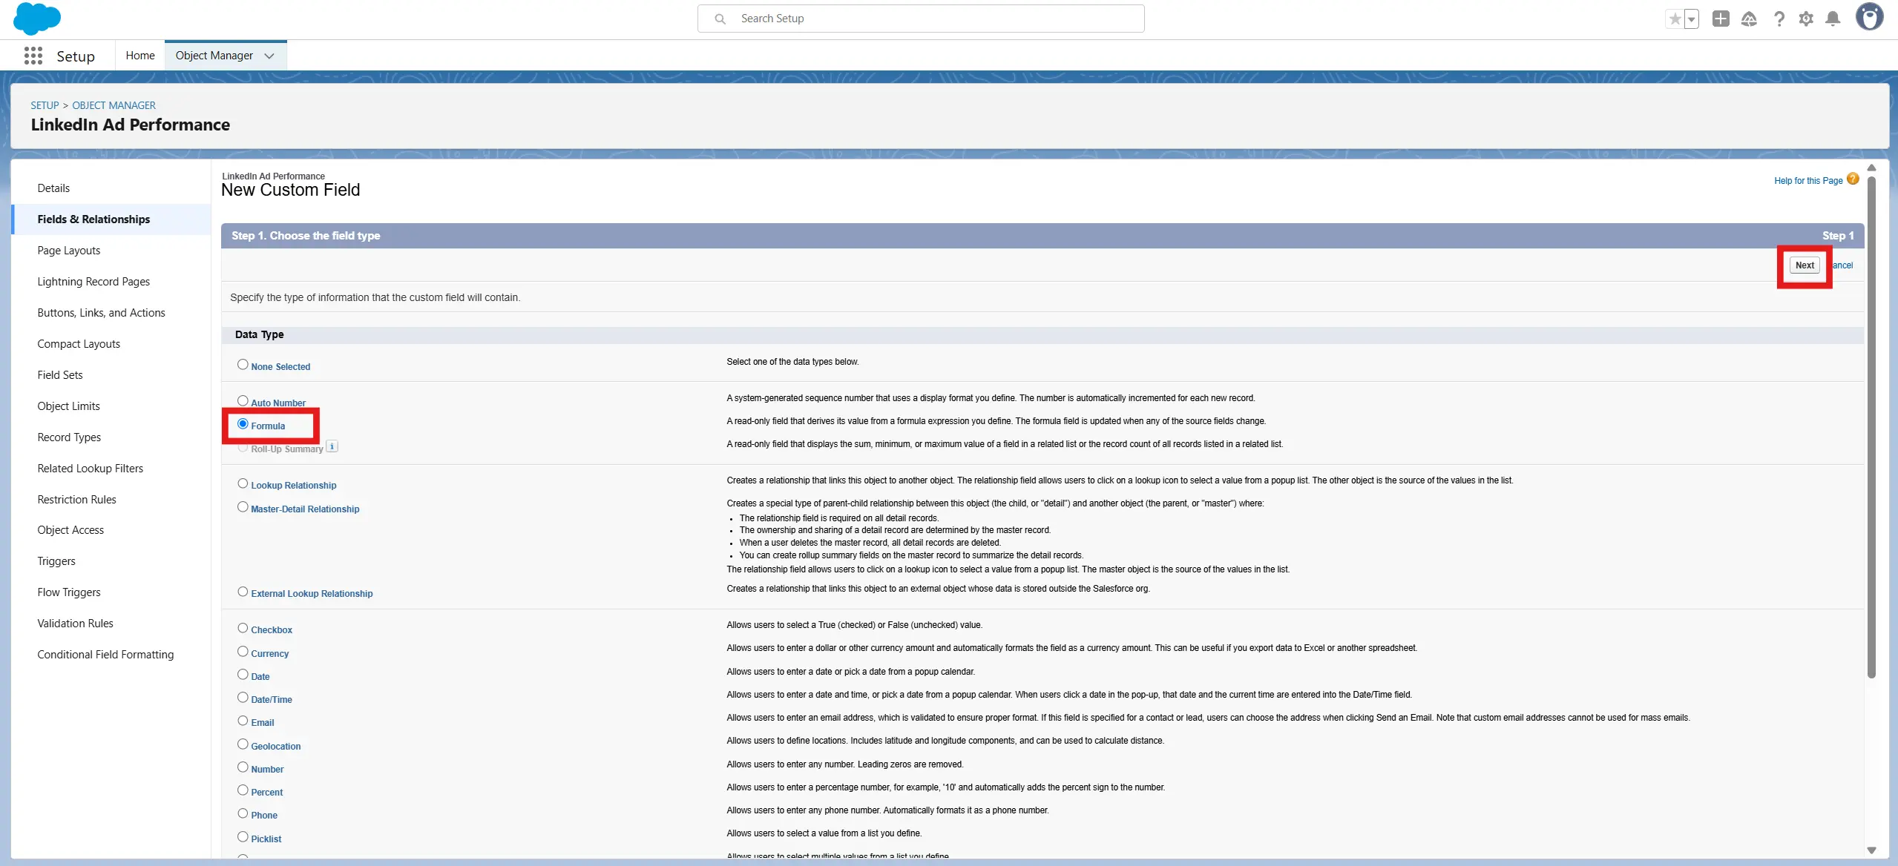Open the notifications bell
This screenshot has height=866, width=1898.
pyautogui.click(x=1833, y=19)
